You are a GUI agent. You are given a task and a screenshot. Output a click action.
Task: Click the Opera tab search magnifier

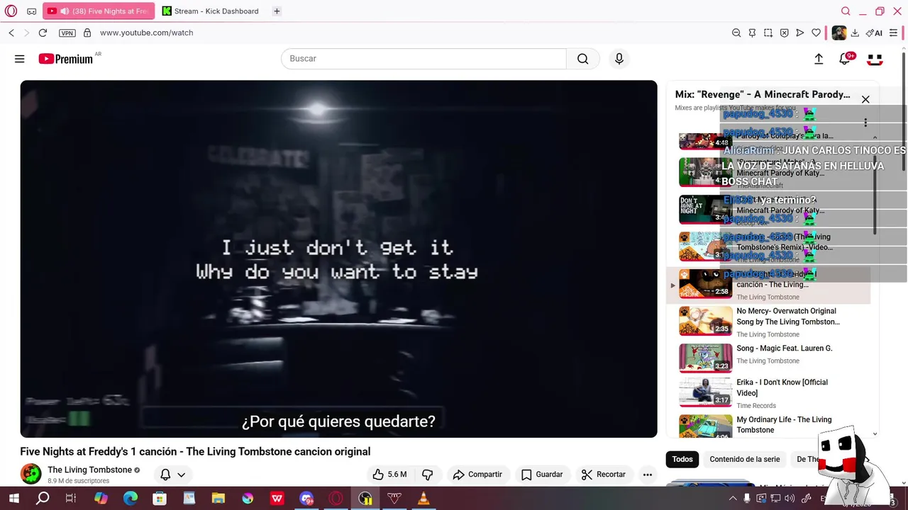coord(846,11)
